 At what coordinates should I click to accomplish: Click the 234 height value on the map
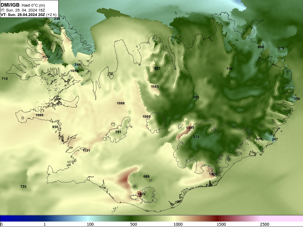(x=57, y=19)
